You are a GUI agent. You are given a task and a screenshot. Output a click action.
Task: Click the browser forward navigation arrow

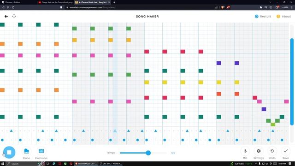[x=8, y=7]
